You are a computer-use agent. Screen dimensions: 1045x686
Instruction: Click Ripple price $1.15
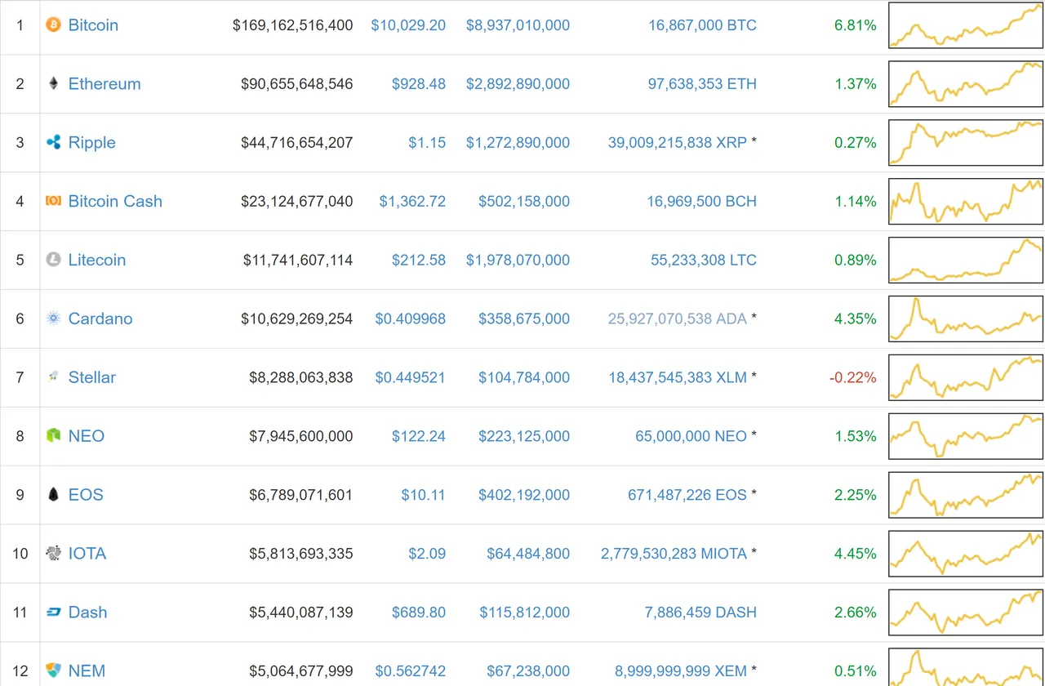[x=427, y=143]
